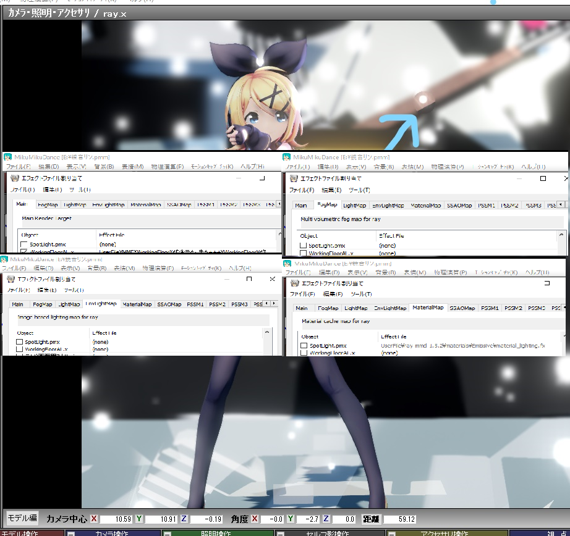Click distance field showing 59.12
Screen dimensions: 570x536
(400, 519)
